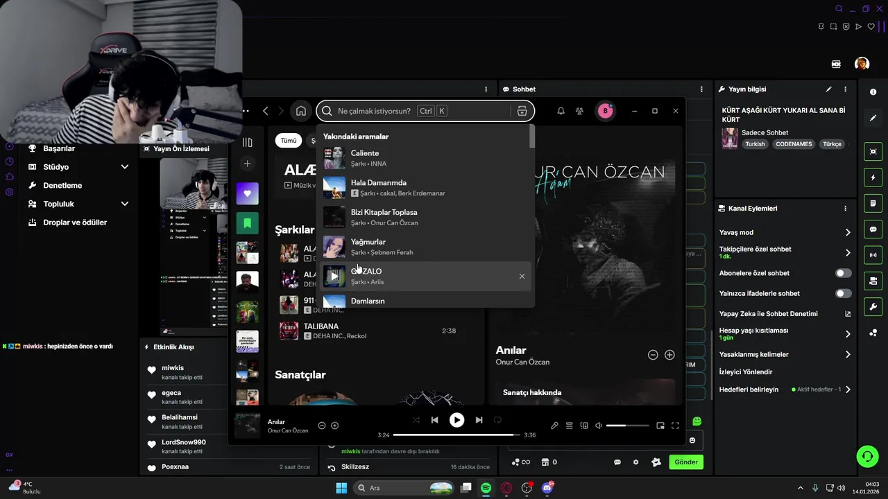Toggle Abonelere özel sohbet switch
888x499 pixels.
coord(843,273)
